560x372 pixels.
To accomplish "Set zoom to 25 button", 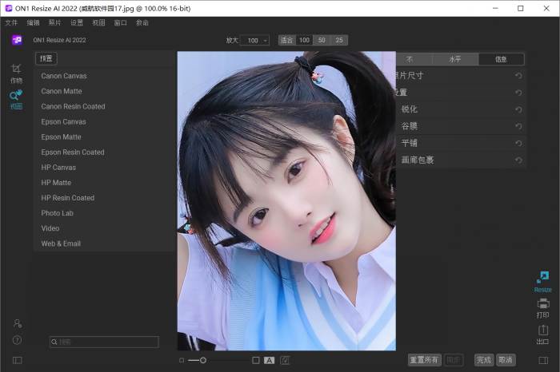I will [339, 40].
